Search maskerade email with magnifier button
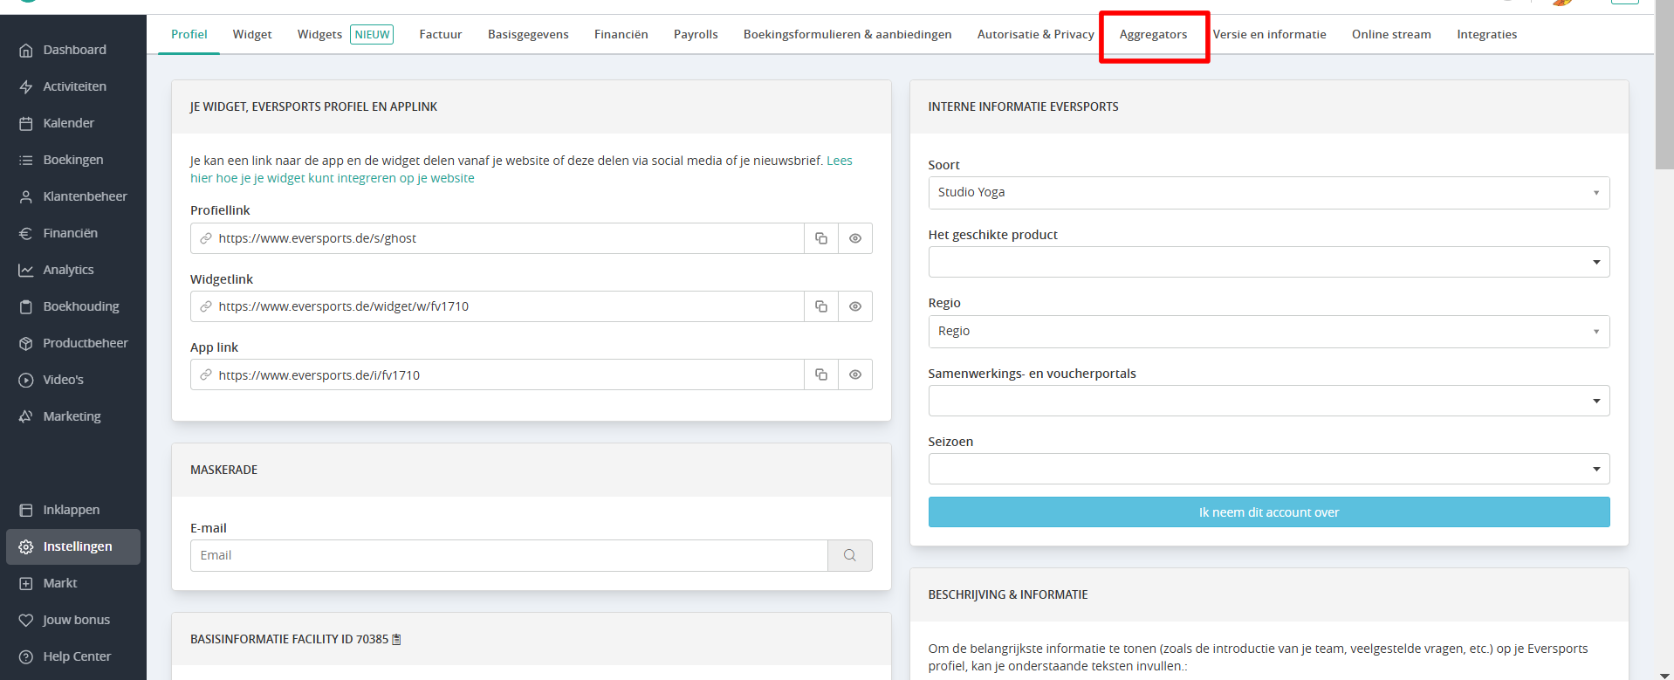The image size is (1674, 680). click(850, 555)
